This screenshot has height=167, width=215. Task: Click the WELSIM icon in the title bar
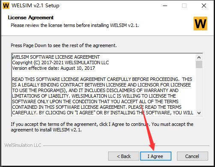click(x=6, y=6)
